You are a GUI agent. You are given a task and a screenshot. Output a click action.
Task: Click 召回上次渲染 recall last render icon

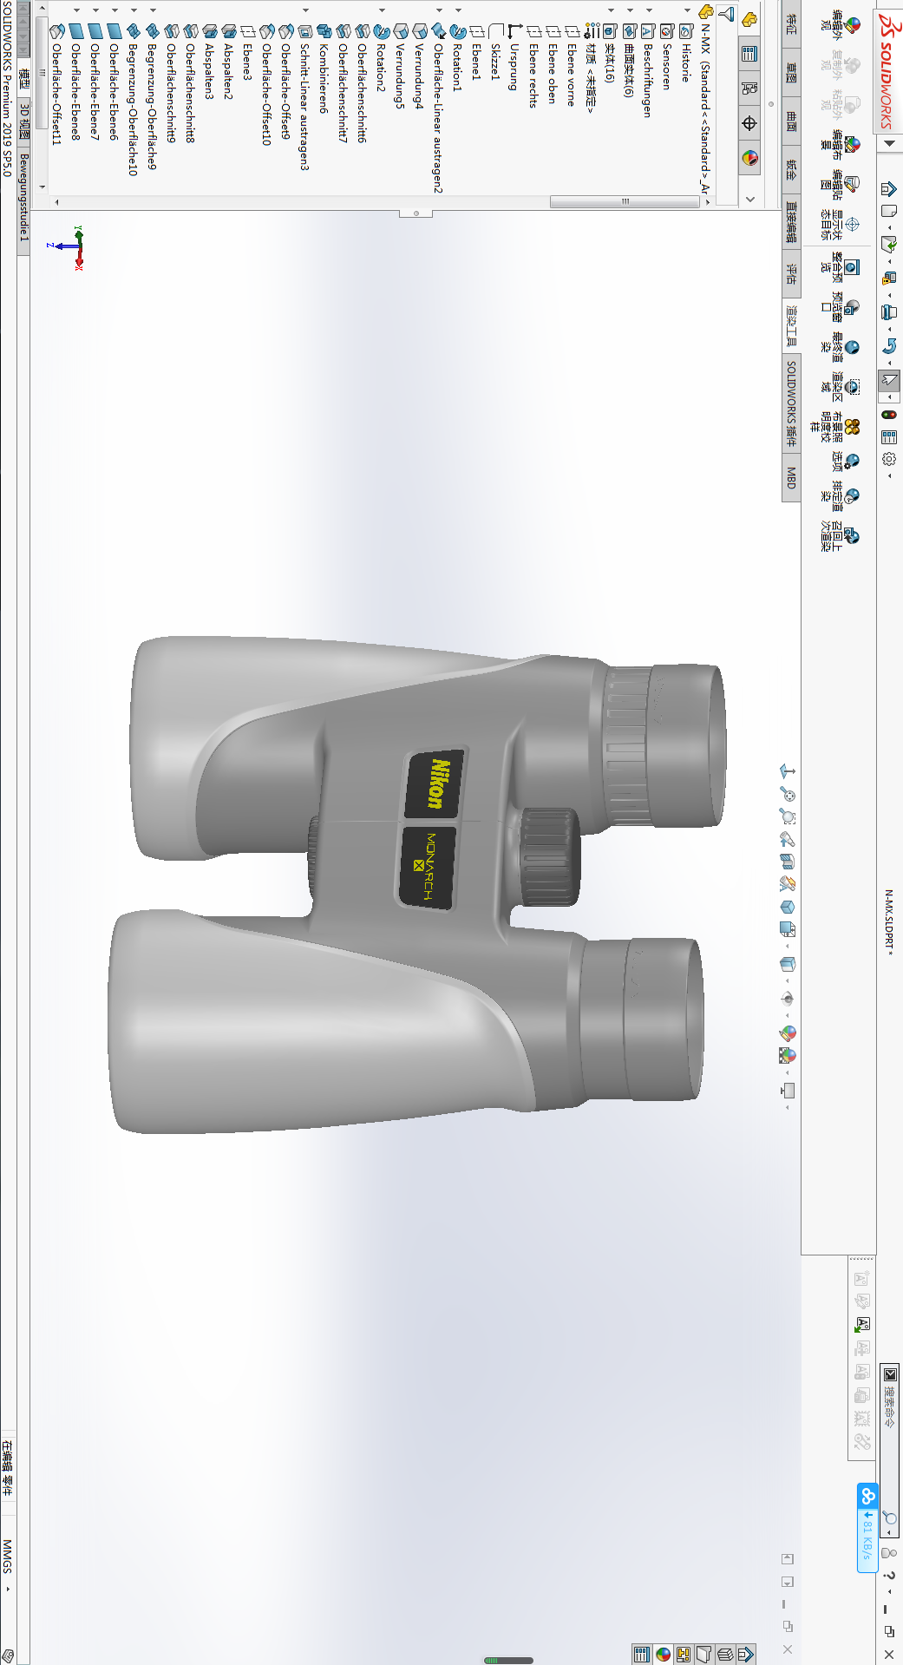point(853,536)
